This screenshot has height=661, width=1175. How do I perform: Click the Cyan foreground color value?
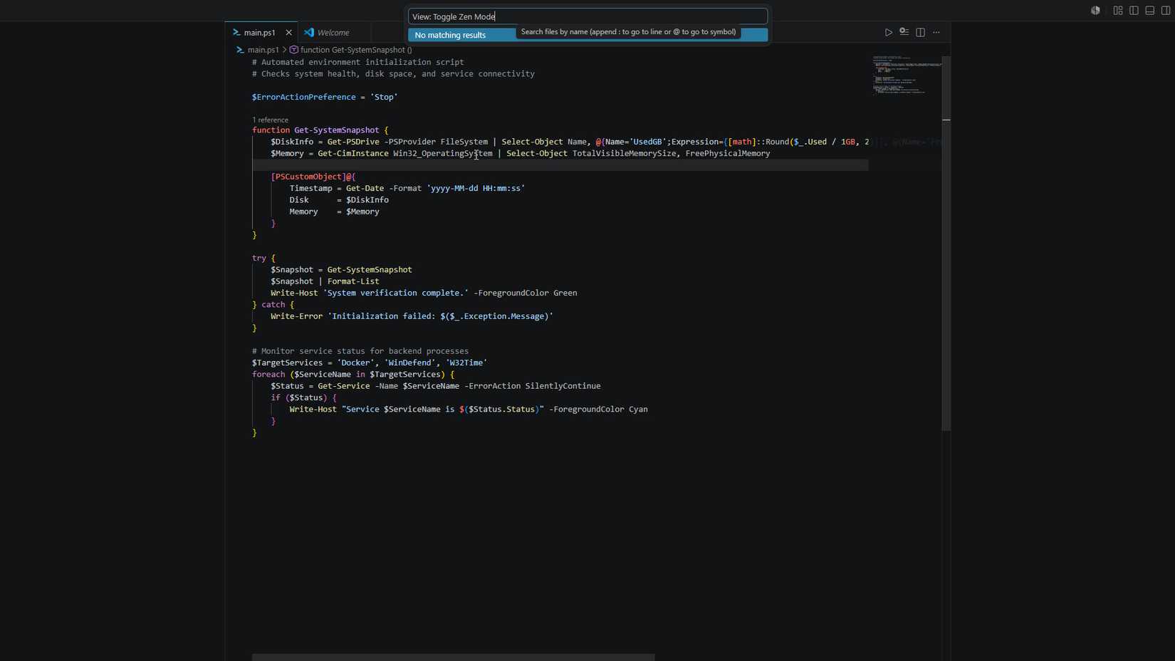[x=638, y=410]
